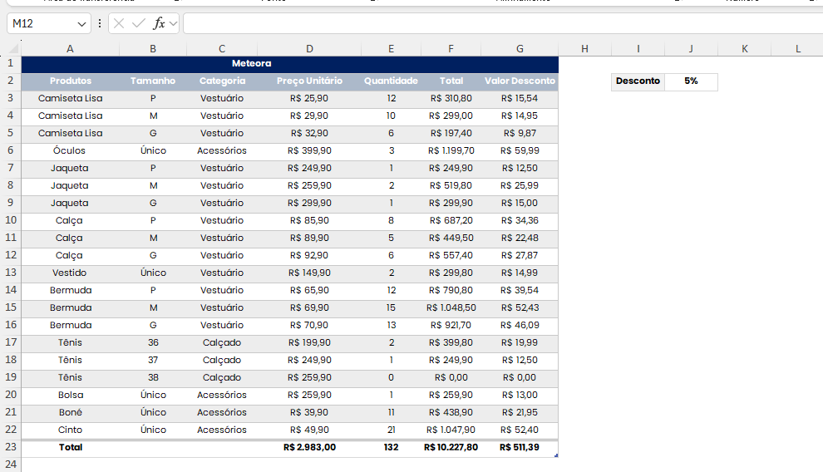Click the Boné product cell

click(x=71, y=412)
